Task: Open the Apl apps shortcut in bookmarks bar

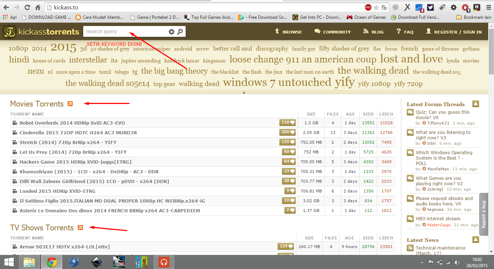Action: pyautogui.click(x=9, y=17)
